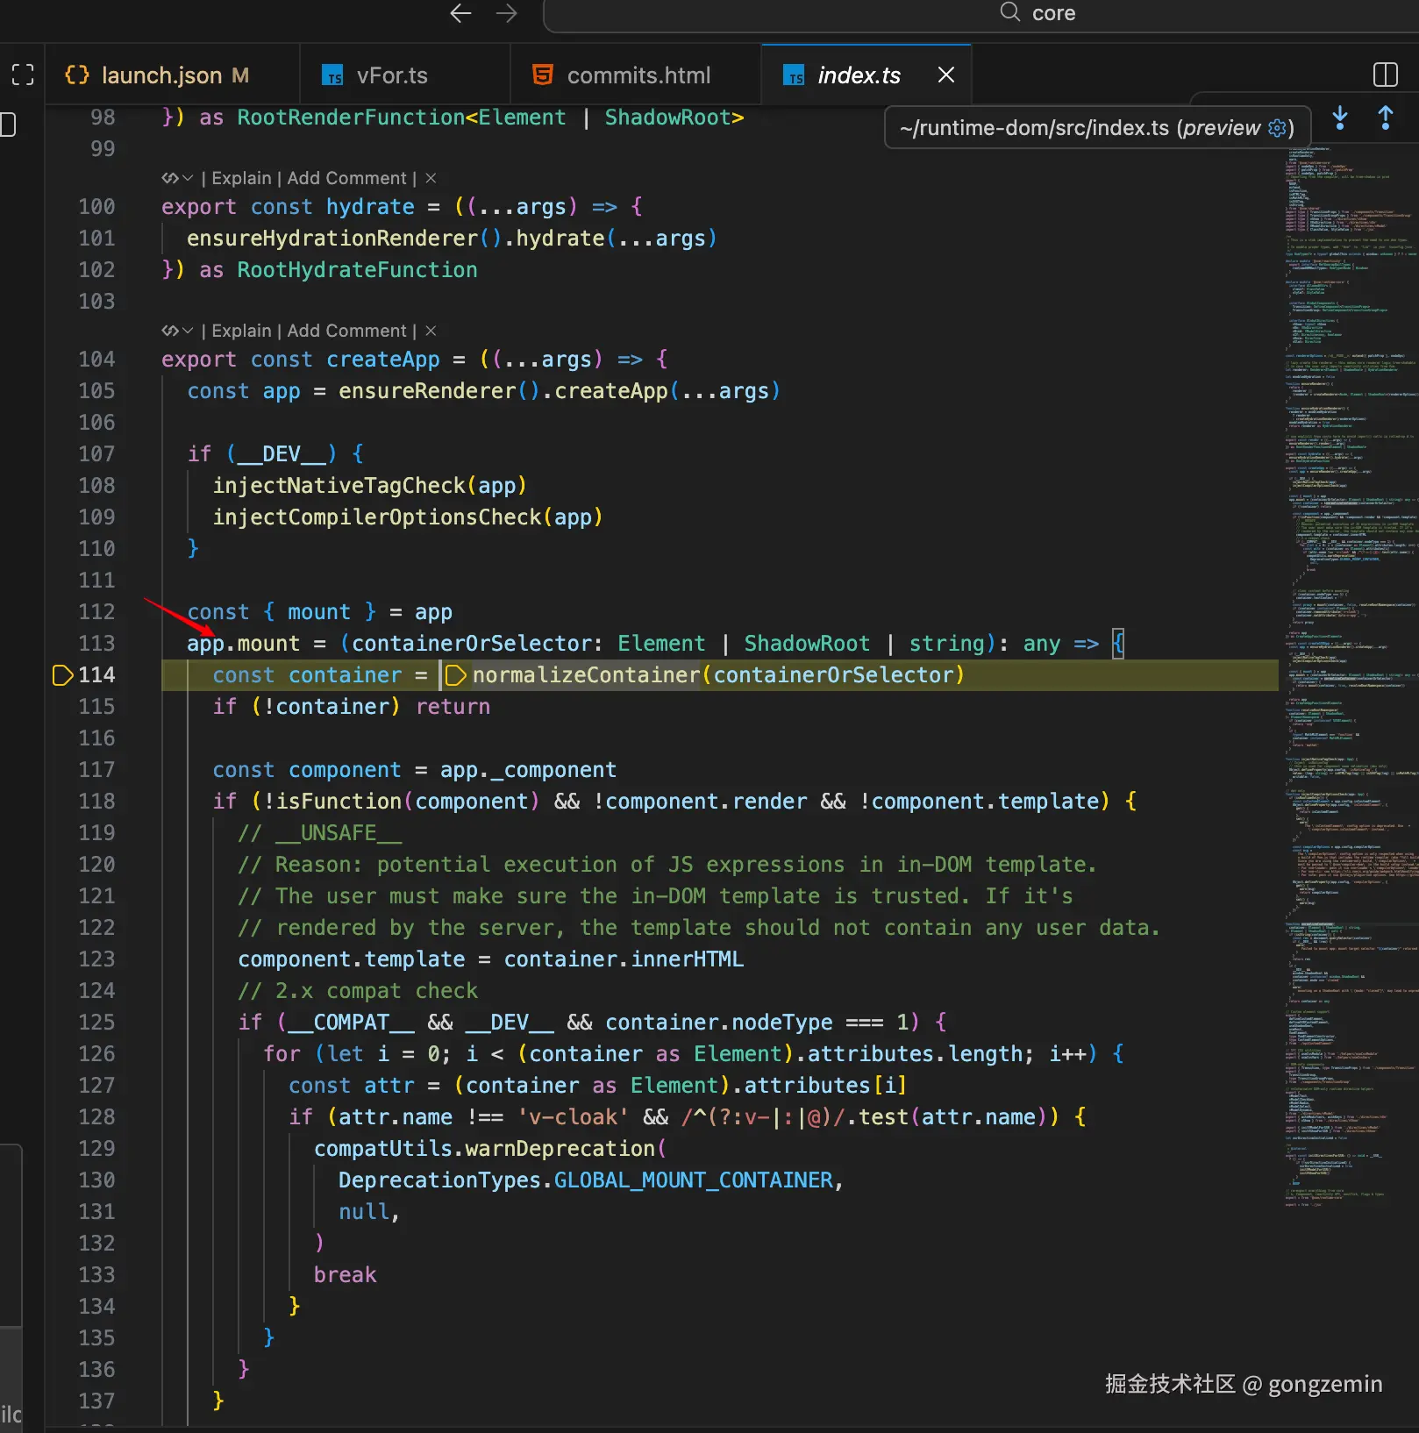Switch to the launch.json tab
Viewport: 1419px width, 1433px height.
pyautogui.click(x=161, y=75)
